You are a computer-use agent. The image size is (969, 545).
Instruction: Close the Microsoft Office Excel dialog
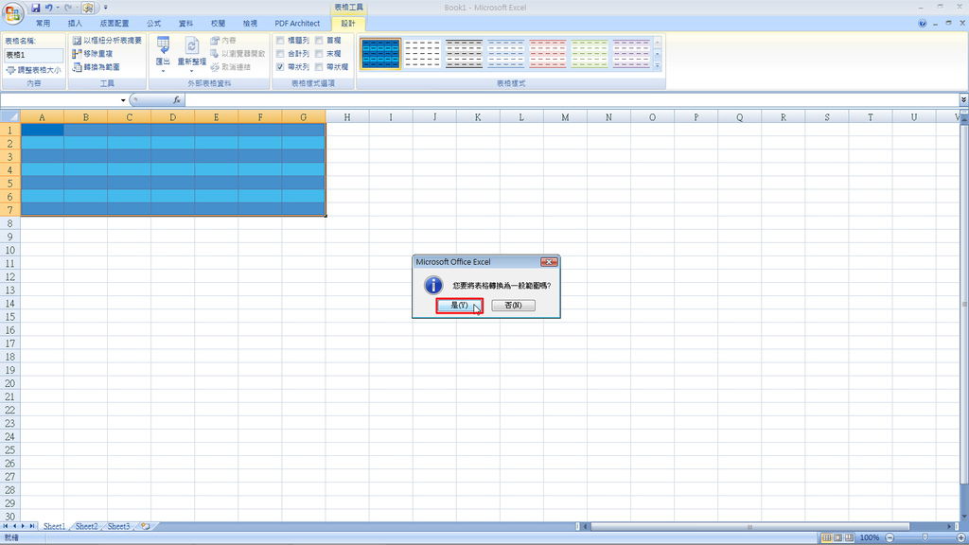coord(549,262)
